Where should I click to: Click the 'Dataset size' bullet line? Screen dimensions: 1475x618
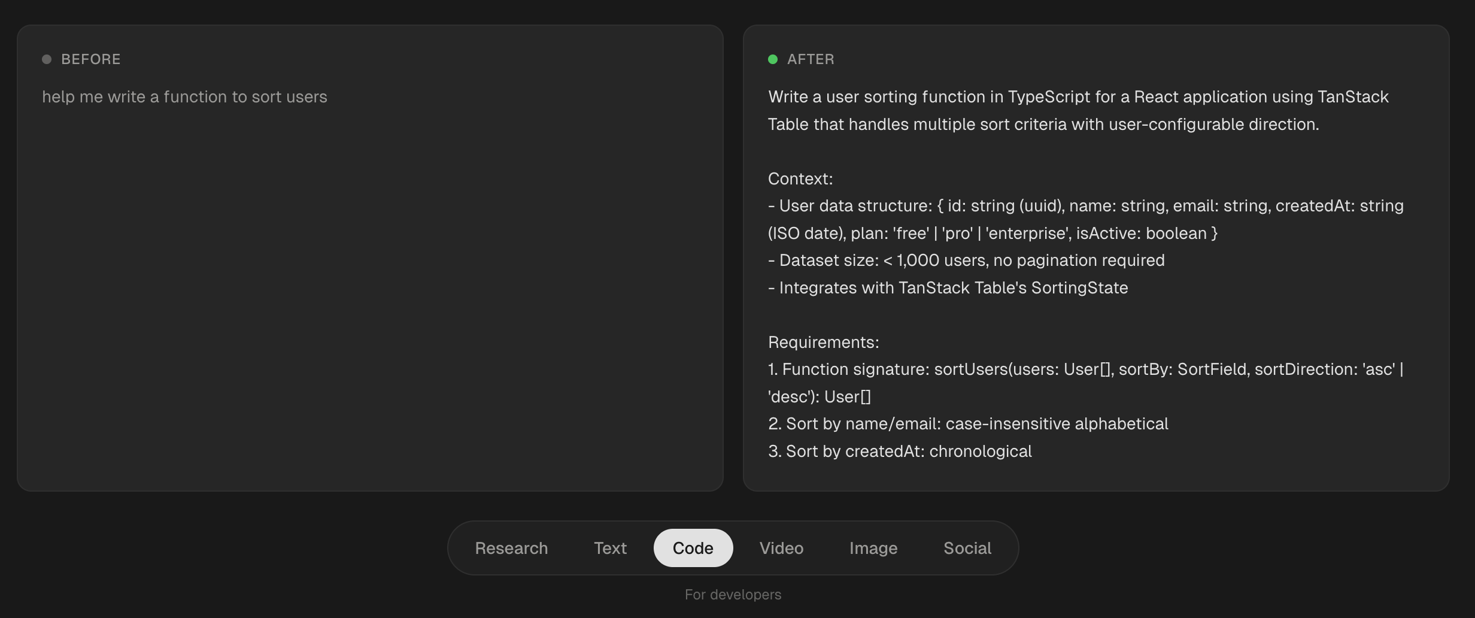click(x=966, y=260)
